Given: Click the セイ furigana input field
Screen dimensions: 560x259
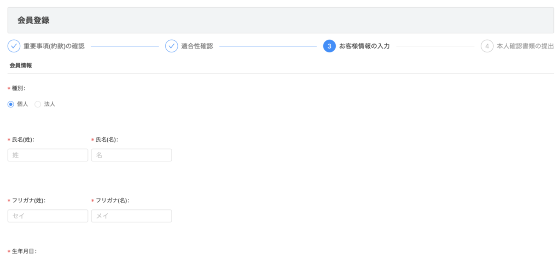Looking at the screenshot, I should click(x=48, y=216).
